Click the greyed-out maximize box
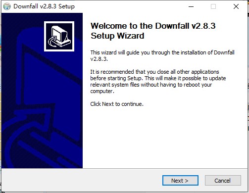Screen dimensions: 249x193 213,6
